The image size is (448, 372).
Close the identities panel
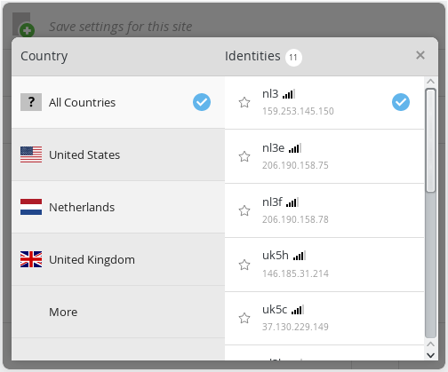click(x=420, y=55)
